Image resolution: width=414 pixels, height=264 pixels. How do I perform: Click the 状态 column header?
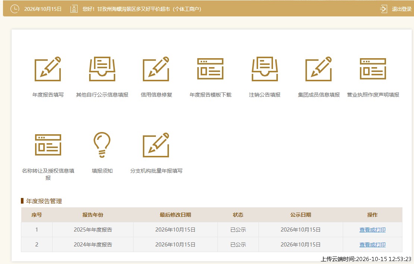(x=238, y=215)
